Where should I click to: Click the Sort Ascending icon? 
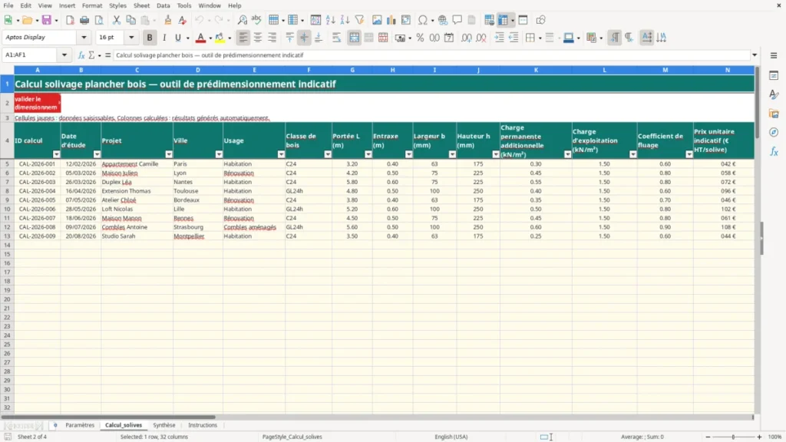click(x=330, y=20)
